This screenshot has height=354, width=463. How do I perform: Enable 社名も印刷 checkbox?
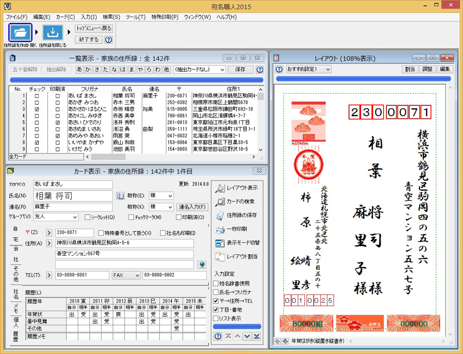pos(163,233)
